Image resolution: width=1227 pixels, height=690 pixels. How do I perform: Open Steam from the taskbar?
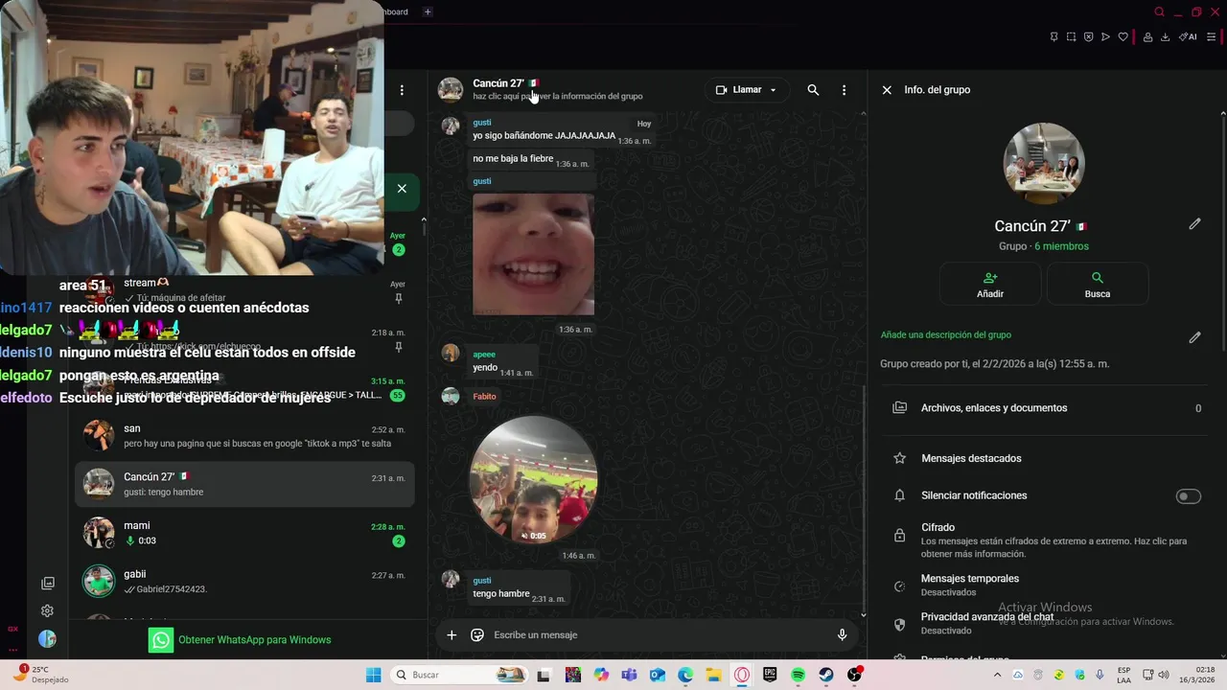click(x=825, y=675)
